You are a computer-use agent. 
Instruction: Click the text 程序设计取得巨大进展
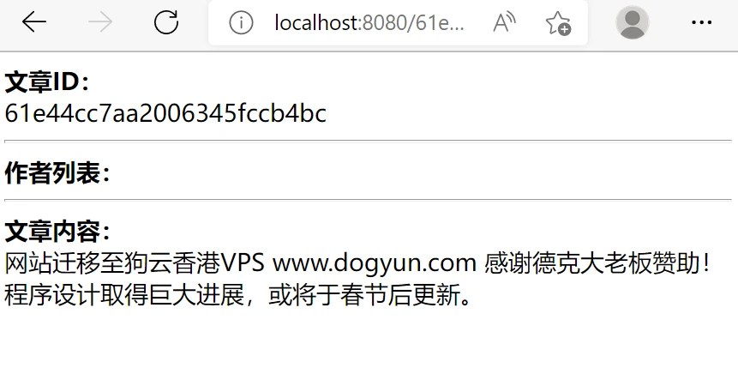click(124, 295)
